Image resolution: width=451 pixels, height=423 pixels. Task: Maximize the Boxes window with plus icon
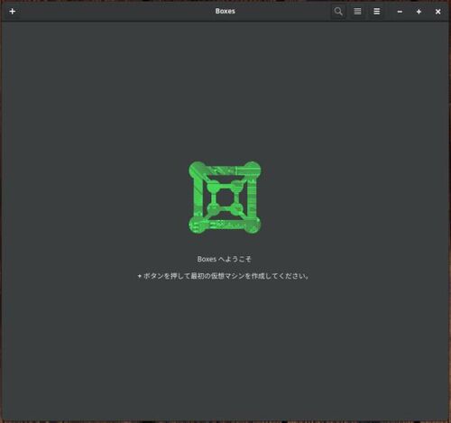(419, 12)
